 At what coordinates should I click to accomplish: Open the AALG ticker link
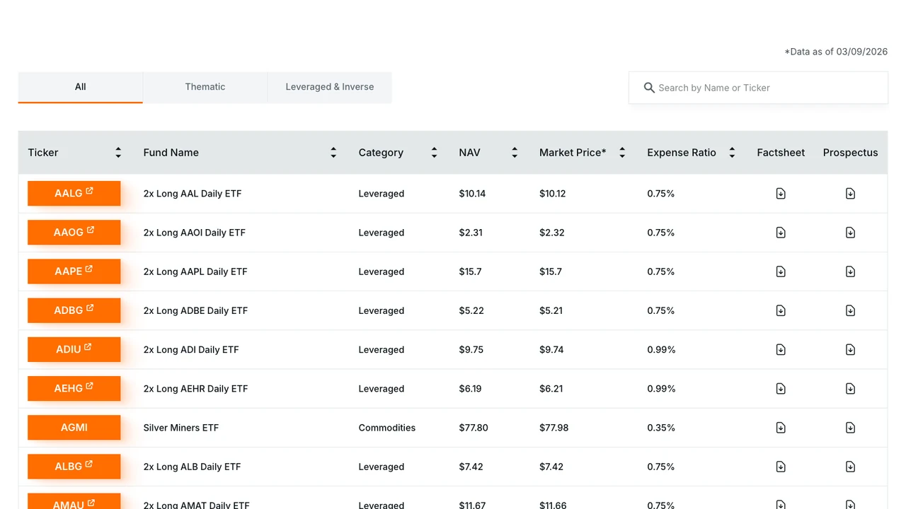74,194
